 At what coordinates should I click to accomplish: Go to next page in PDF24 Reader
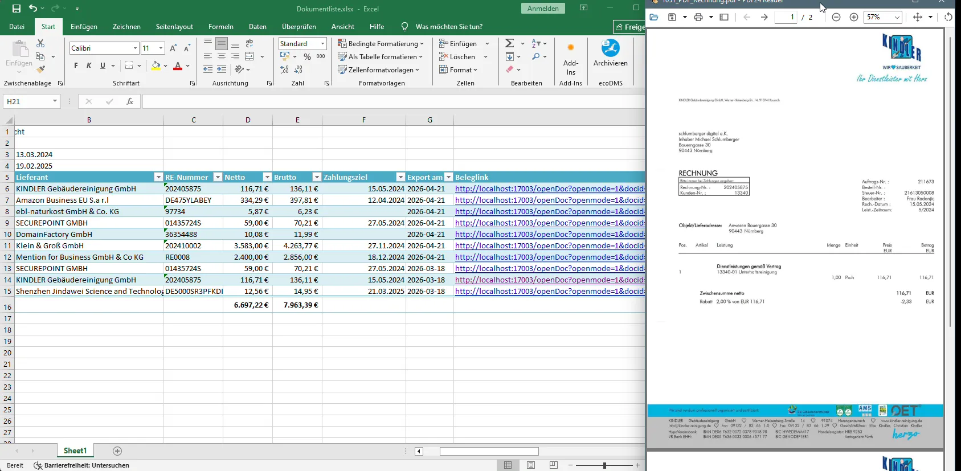764,17
